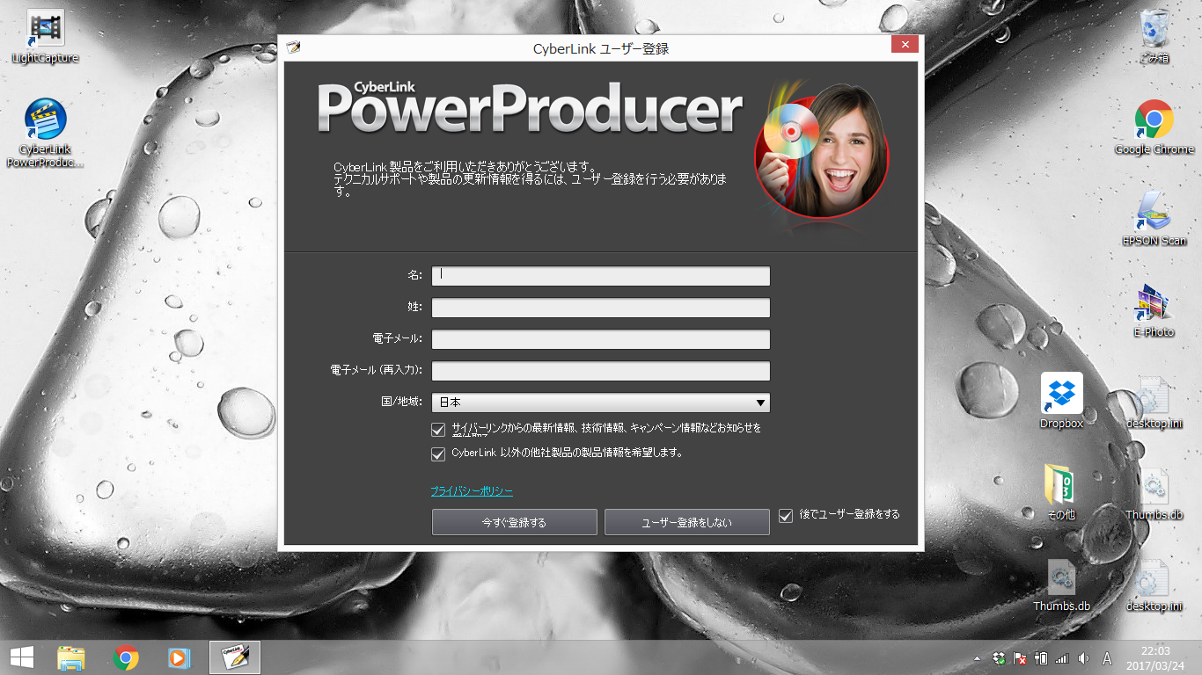Click the CyberLink registration taskbar button
1202x675 pixels.
(235, 657)
